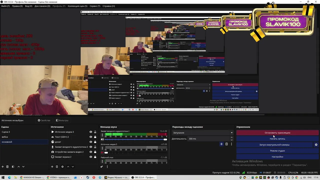
Task: Open the Правка (E) menu
Action: tap(17, 6)
